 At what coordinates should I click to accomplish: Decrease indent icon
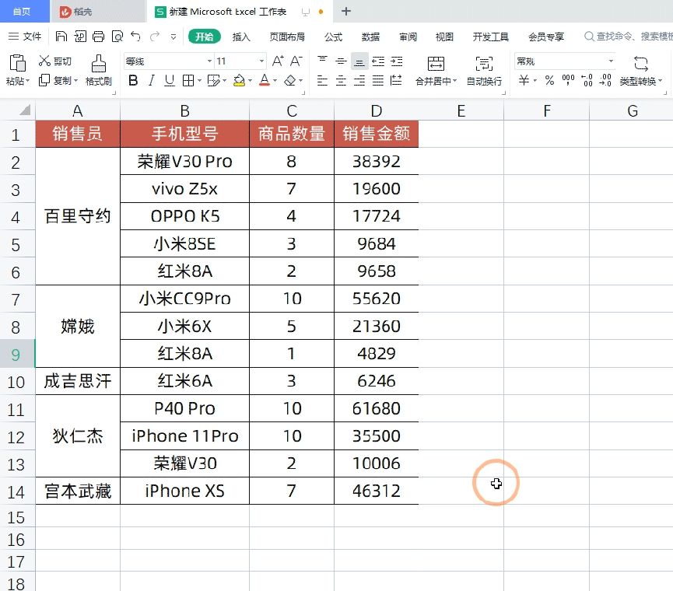pos(378,61)
